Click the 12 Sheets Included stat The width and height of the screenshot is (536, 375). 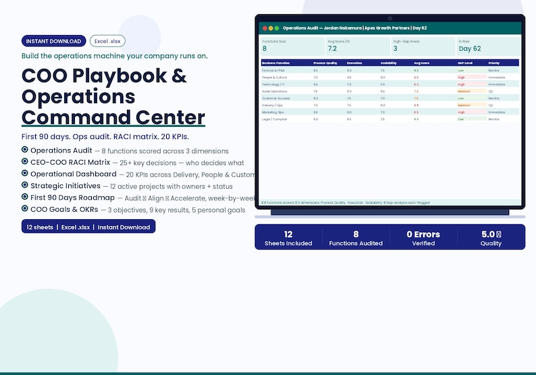pos(288,238)
